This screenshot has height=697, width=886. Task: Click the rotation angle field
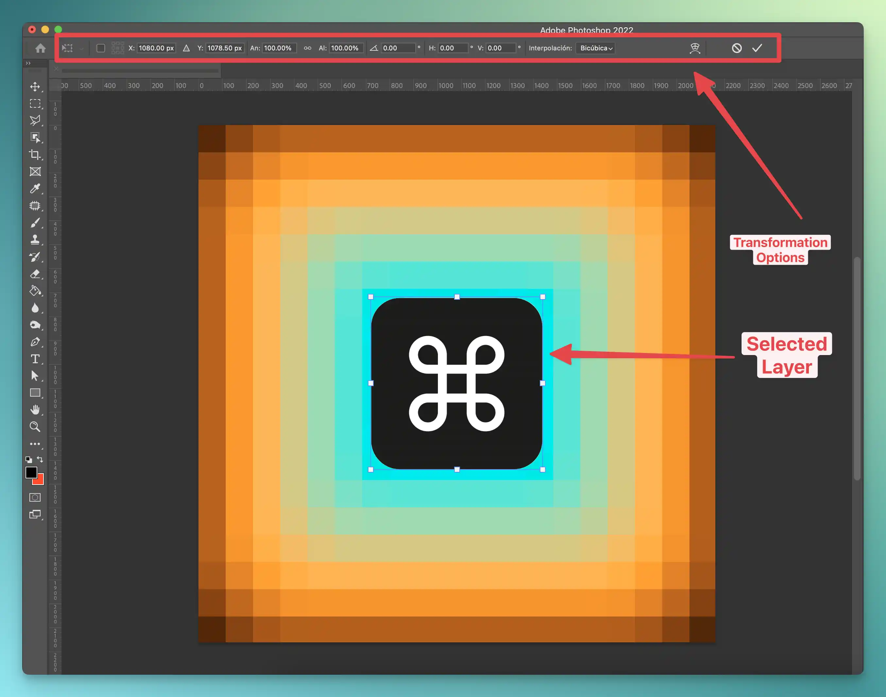(398, 48)
